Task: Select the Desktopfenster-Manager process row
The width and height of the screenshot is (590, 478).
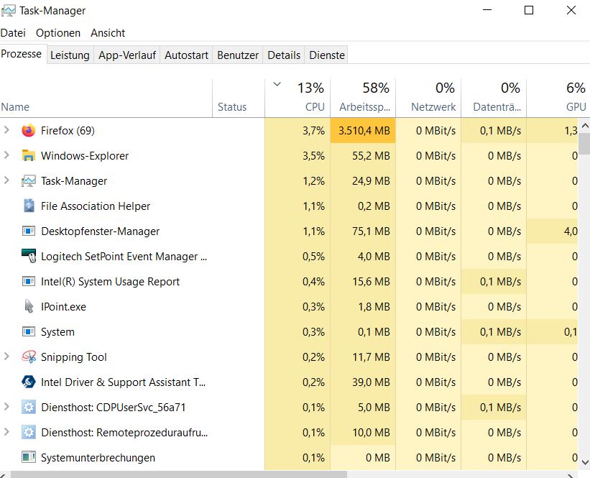Action: (100, 231)
